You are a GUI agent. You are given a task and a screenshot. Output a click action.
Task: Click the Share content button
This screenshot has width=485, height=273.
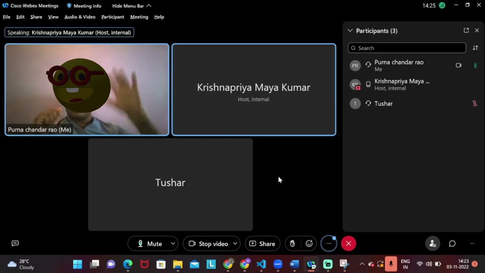coord(262,244)
